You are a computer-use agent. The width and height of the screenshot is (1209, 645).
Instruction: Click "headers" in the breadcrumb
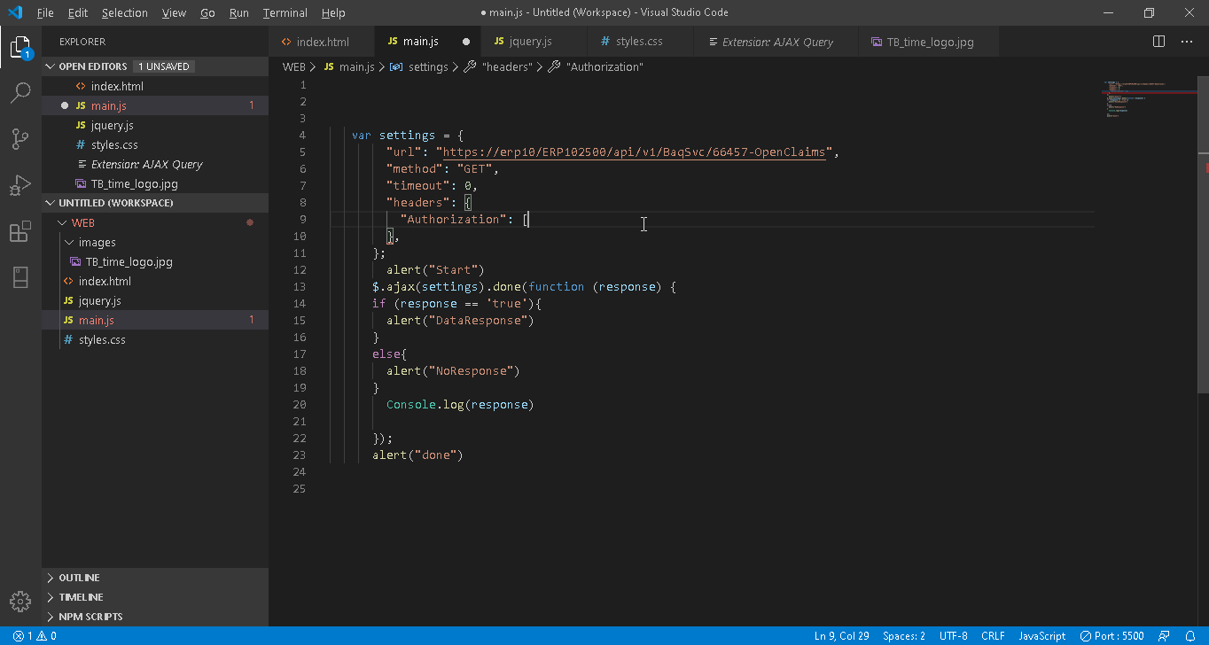click(x=507, y=67)
